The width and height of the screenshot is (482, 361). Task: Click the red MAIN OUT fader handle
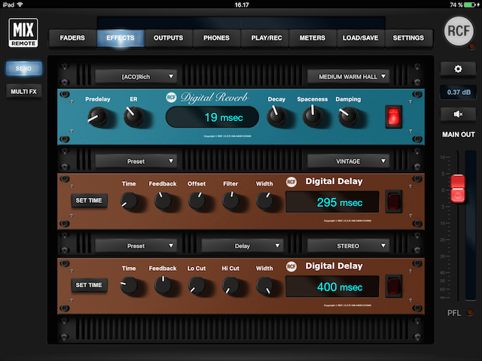(458, 189)
